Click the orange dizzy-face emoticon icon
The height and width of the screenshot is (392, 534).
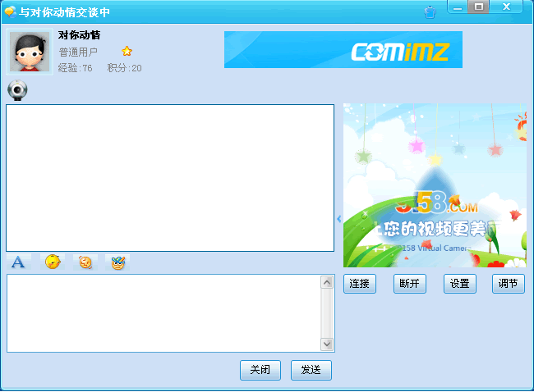(x=85, y=262)
